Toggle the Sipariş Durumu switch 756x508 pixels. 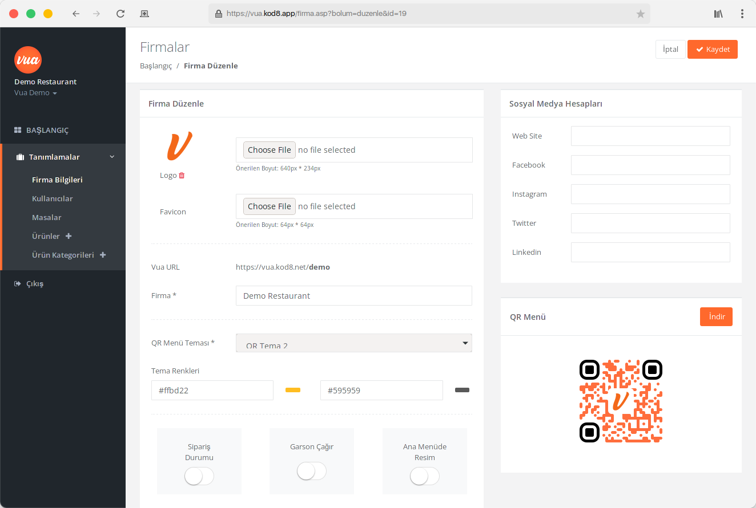pyautogui.click(x=199, y=476)
